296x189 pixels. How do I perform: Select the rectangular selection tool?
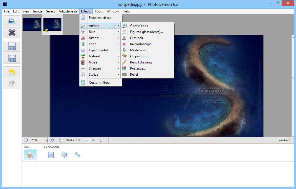coord(51,155)
